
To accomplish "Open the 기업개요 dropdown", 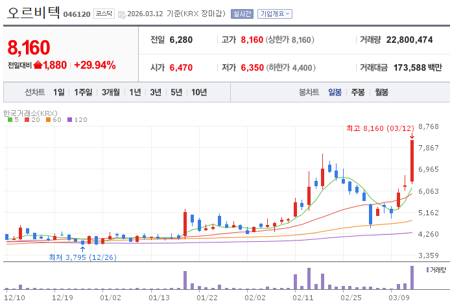I will click(x=275, y=14).
